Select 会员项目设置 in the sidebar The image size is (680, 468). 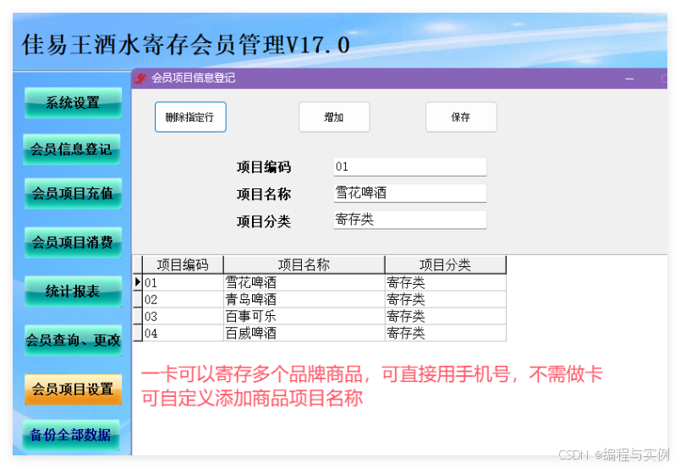coord(73,389)
